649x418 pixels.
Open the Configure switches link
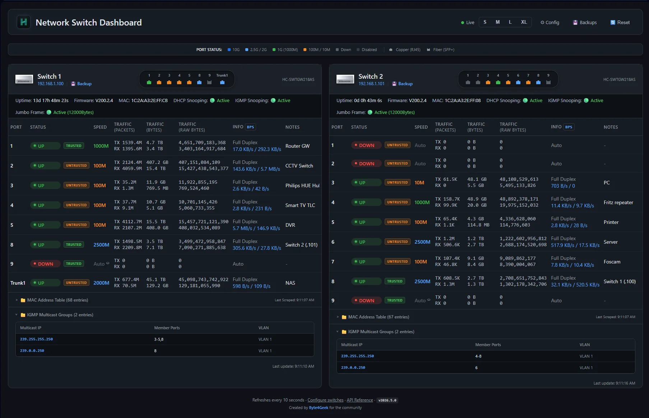[325, 400]
